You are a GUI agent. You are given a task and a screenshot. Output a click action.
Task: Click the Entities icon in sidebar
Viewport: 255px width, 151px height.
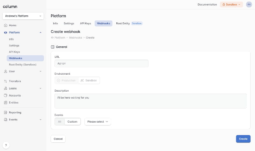coord(5,102)
